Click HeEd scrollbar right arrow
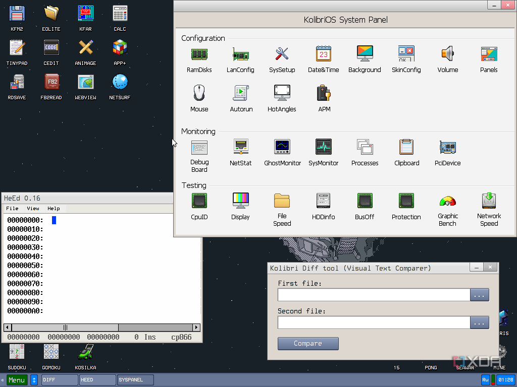This screenshot has width=517, height=387. point(196,328)
